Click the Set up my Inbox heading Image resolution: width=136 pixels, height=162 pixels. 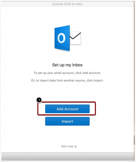point(67,65)
